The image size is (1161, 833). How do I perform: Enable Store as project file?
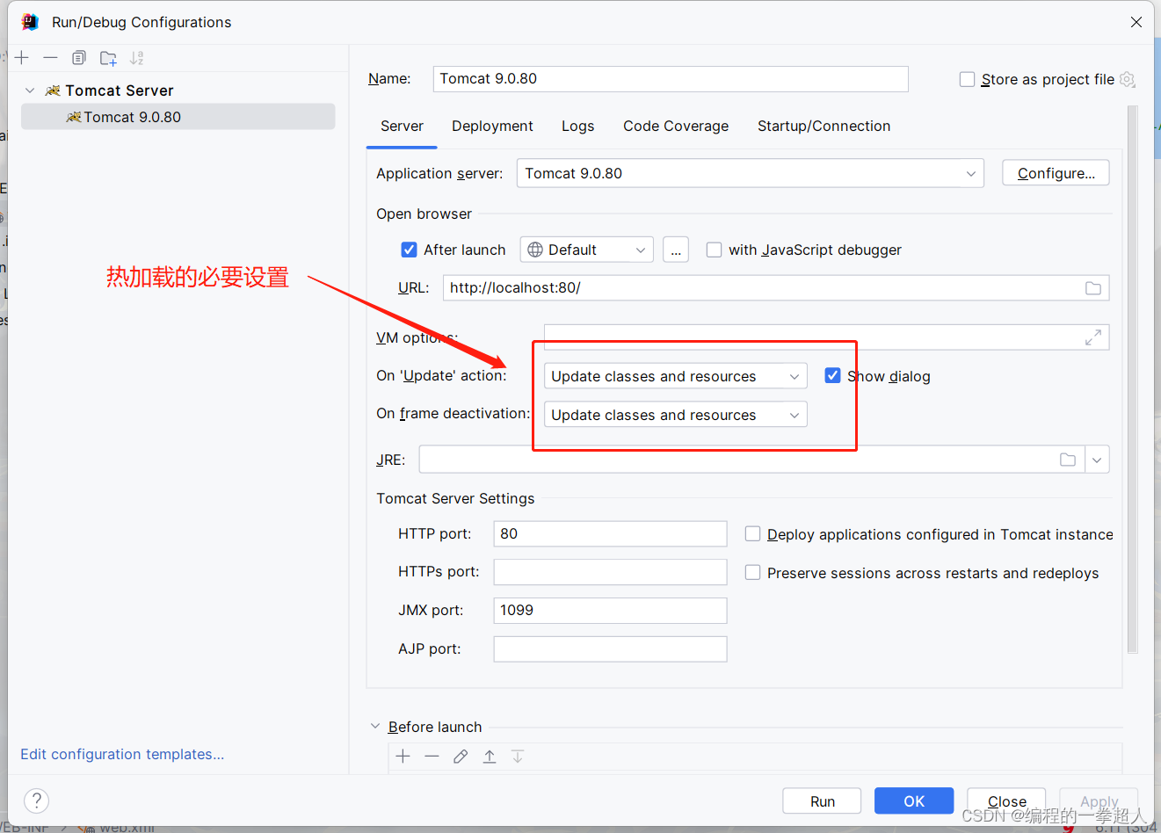point(967,79)
